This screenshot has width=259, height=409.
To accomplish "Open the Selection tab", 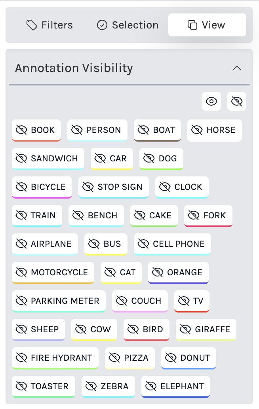I will [x=128, y=25].
